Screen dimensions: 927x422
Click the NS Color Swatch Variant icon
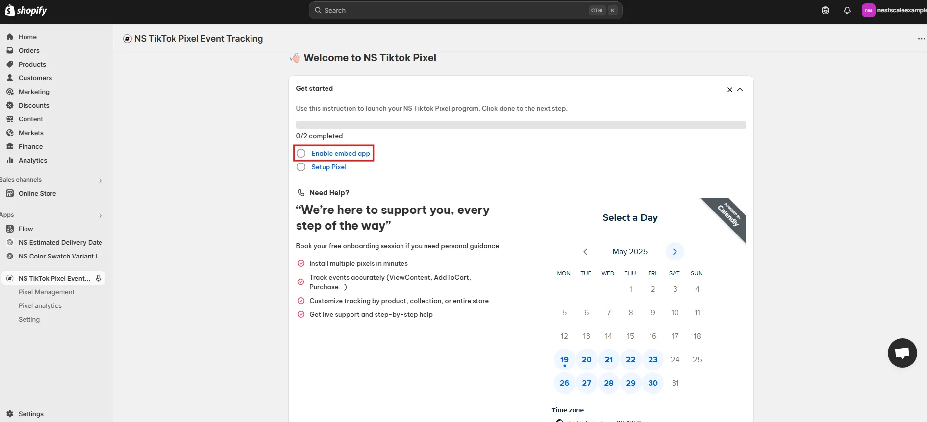tap(10, 256)
